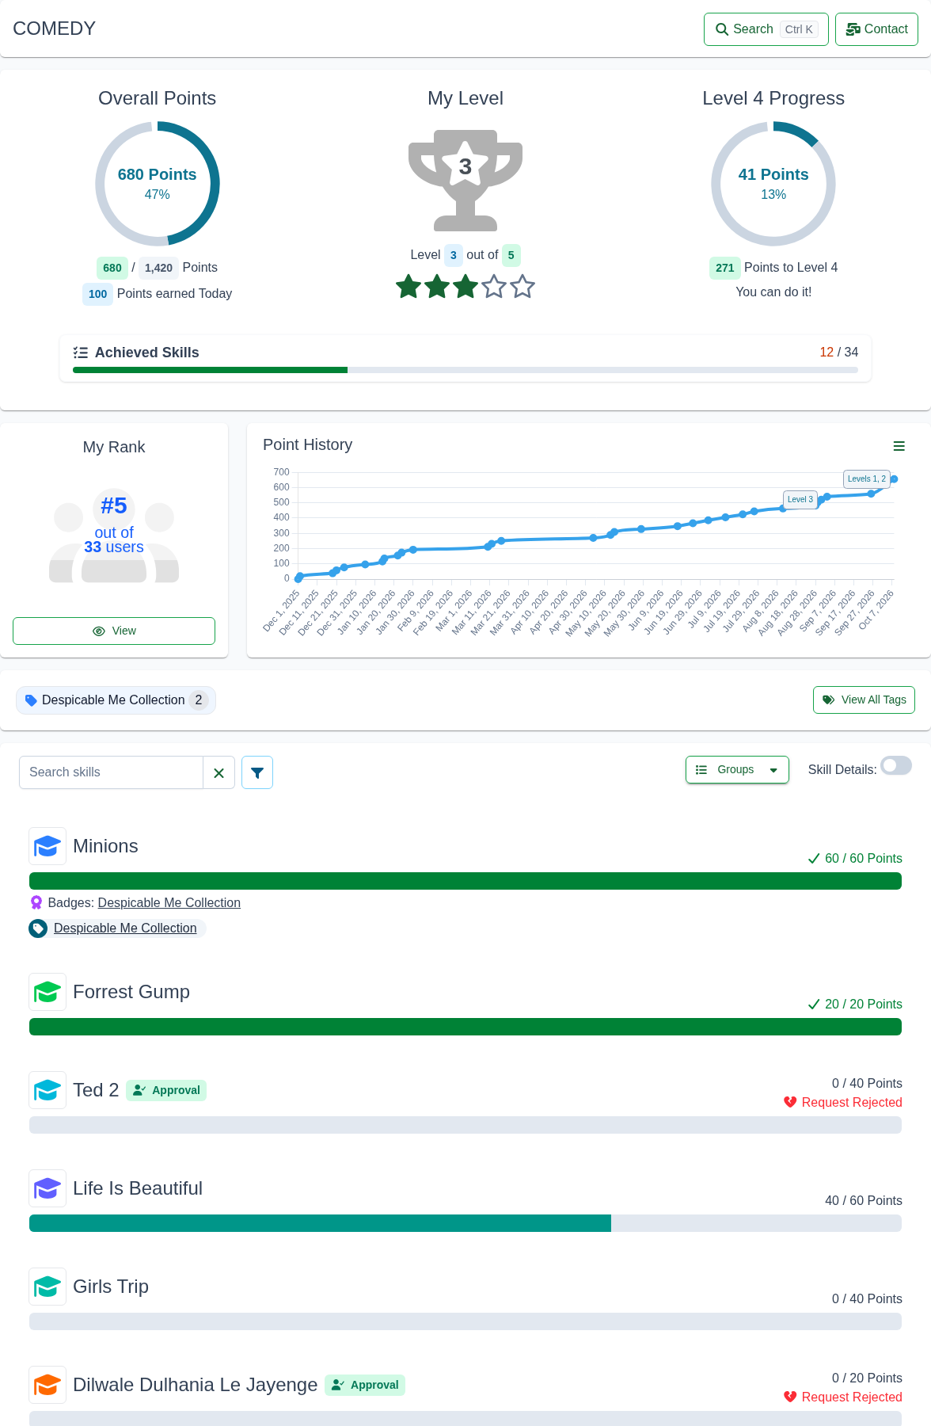Click the green checkmark on Minions points
The width and height of the screenshot is (931, 1426).
click(814, 858)
